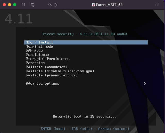Screen dimensions: 165x133
Task: Click the window overlap icon at the title bar's right end
Action: [x=157, y=5]
